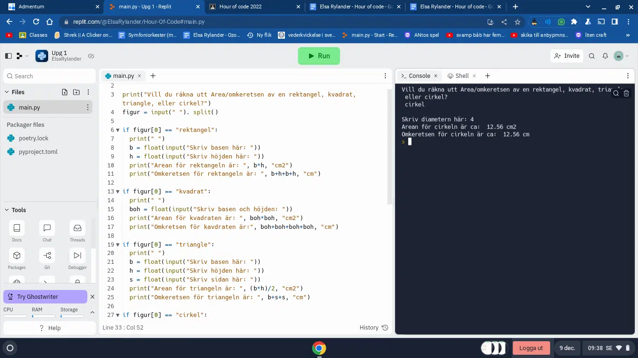Screen dimensions: 638x358
Task: Open poetry.lock in the file tree
Action: (x=34, y=138)
